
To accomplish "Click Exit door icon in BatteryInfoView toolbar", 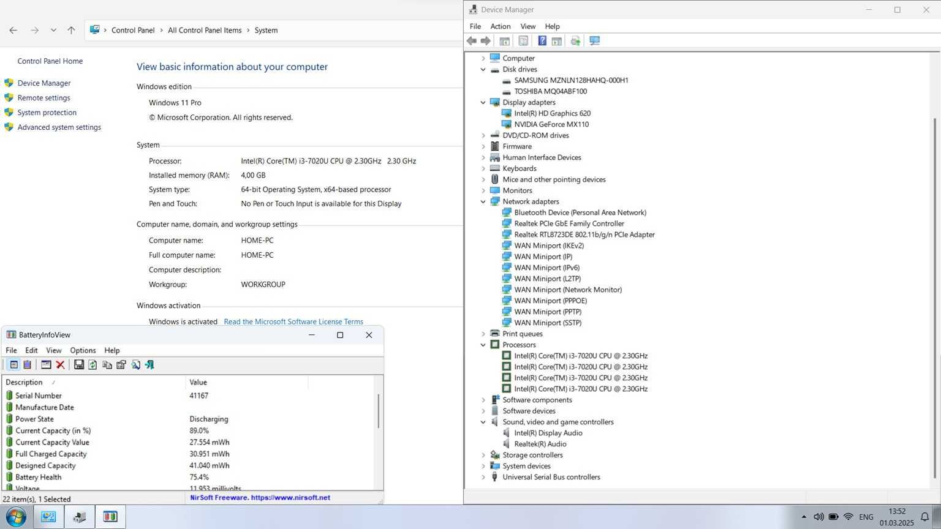I will (x=149, y=365).
